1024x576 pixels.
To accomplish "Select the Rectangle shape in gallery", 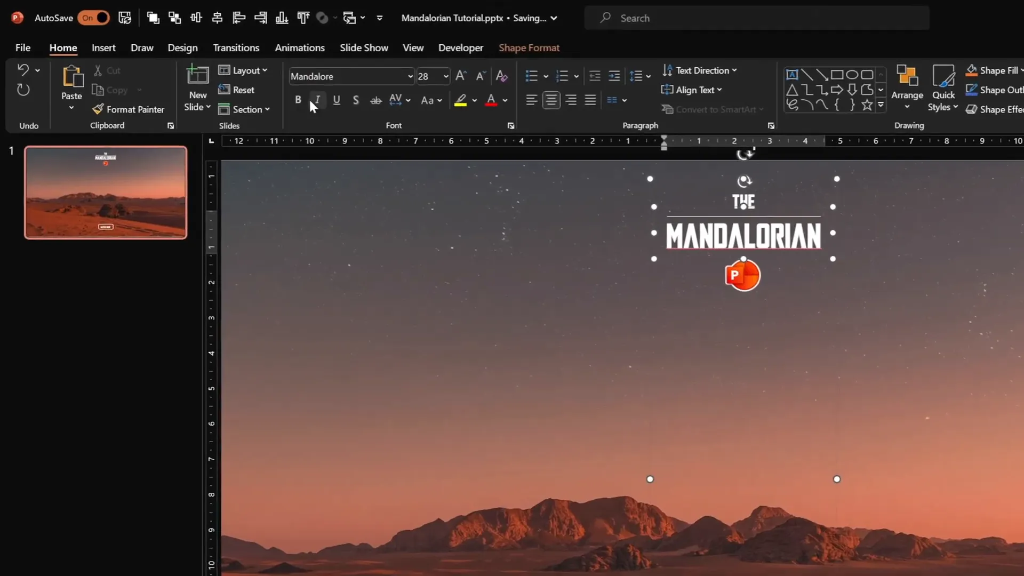I will click(x=837, y=75).
